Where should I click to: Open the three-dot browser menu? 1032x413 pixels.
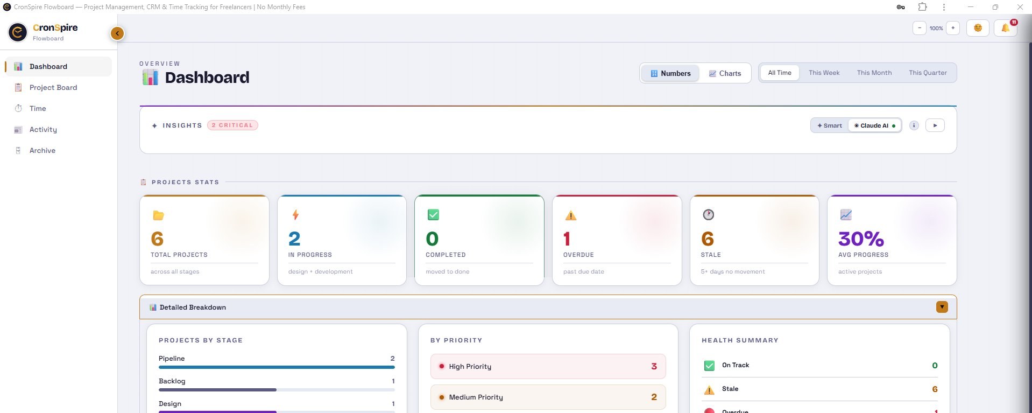pyautogui.click(x=944, y=7)
